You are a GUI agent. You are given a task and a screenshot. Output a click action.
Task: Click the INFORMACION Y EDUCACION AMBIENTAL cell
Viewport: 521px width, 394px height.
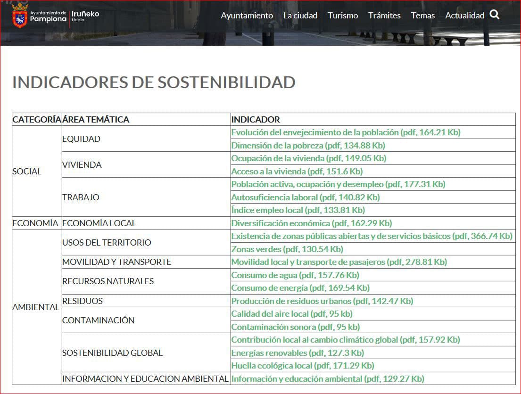click(x=145, y=379)
